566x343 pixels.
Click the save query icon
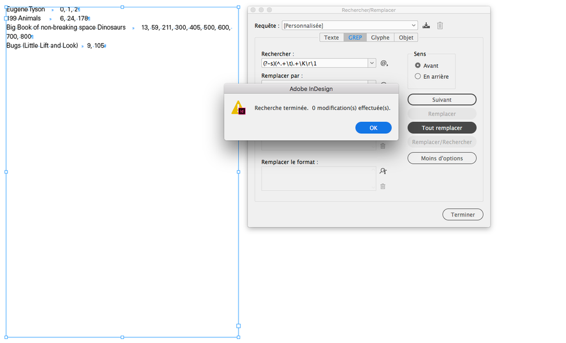pyautogui.click(x=426, y=26)
